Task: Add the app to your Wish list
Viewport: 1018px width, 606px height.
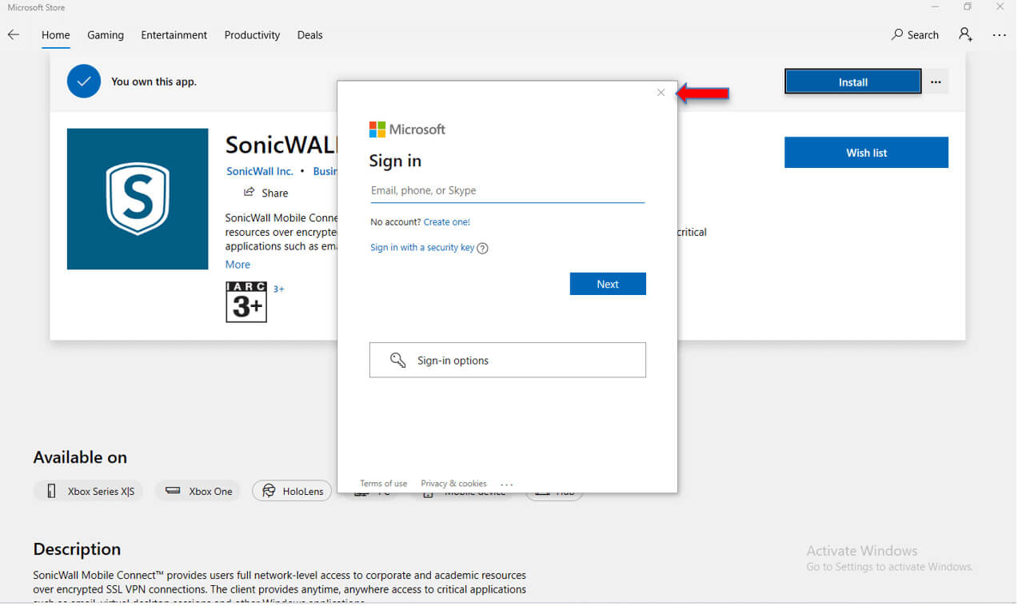Action: pyautogui.click(x=866, y=152)
